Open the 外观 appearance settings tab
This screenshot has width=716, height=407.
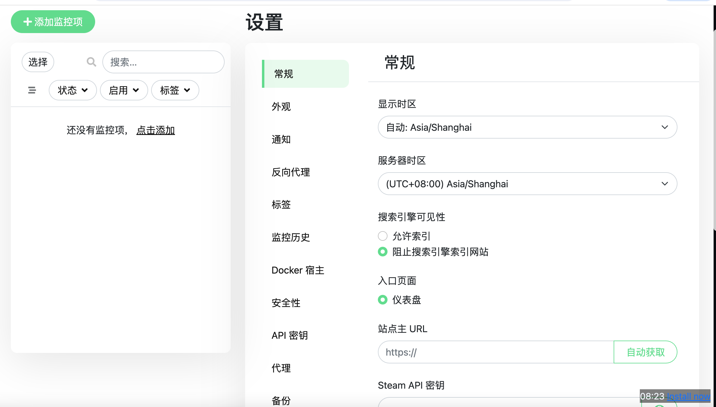(x=281, y=106)
